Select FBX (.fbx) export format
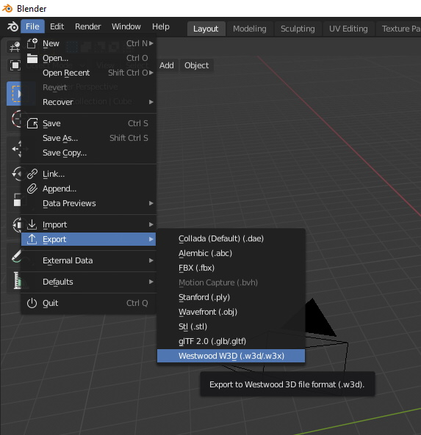This screenshot has height=435, width=421. (x=231, y=268)
